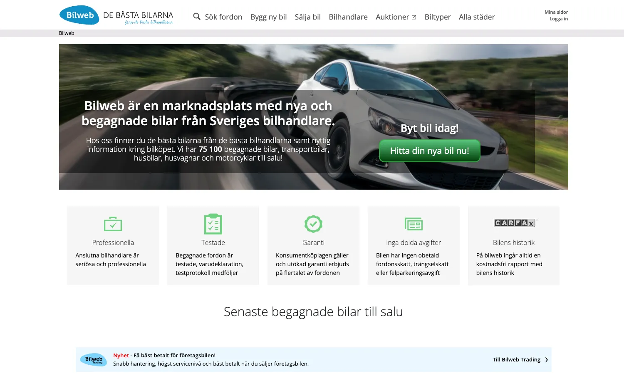Viewport: 624px width, 376px height.
Task: Click the Logga in link
Action: 558,19
